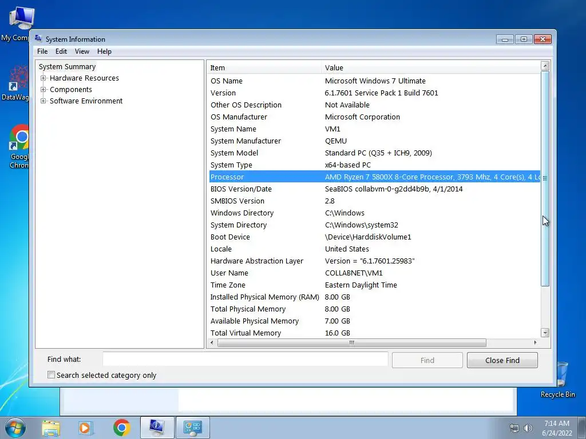The height and width of the screenshot is (439, 586).
Task: Select the System Model row
Action: coord(374,153)
